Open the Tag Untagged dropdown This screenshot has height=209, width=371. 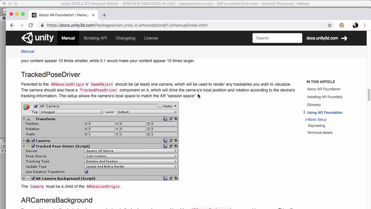(71, 112)
